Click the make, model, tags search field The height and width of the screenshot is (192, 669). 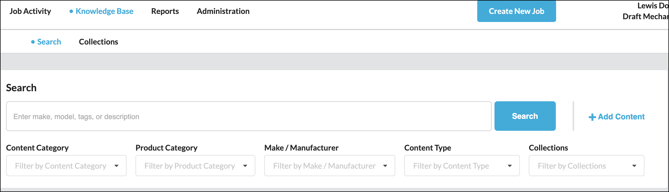coord(248,116)
